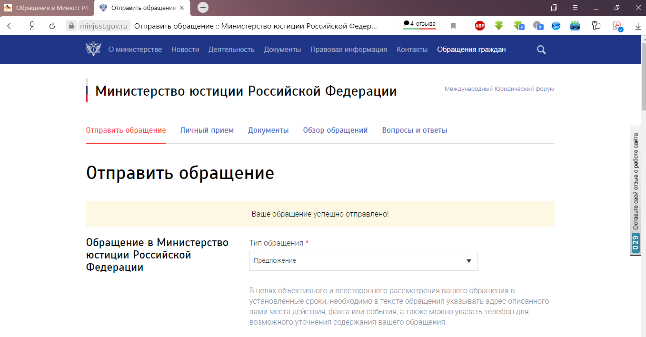Select Правовая информация in the top navigation
The height and width of the screenshot is (337, 646).
pos(348,50)
